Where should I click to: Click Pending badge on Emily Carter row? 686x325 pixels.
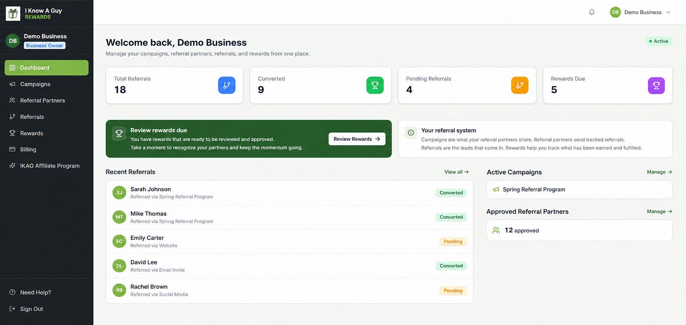point(453,242)
